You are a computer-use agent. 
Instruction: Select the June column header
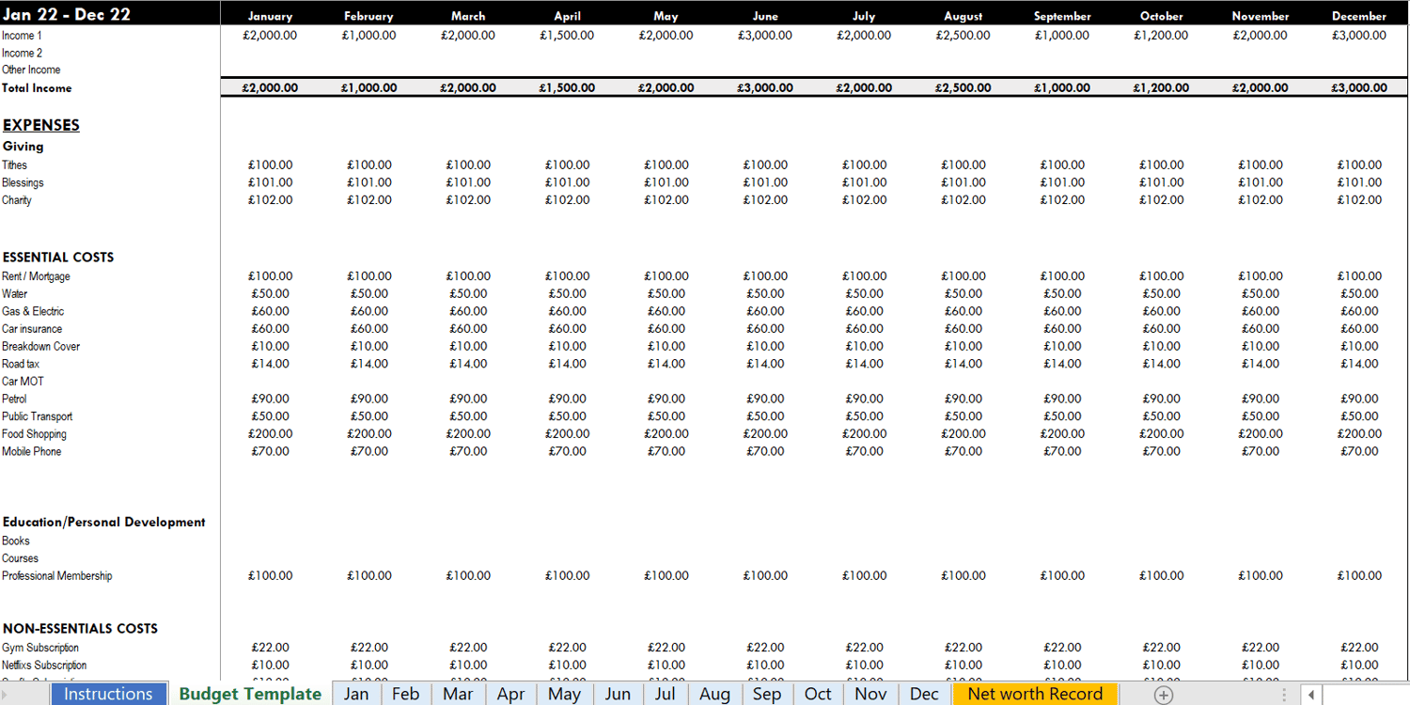pos(765,16)
